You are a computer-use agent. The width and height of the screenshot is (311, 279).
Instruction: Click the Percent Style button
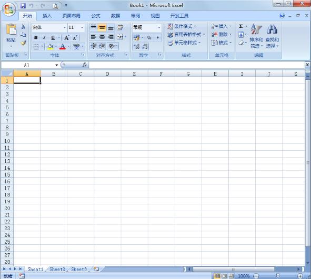click(x=149, y=37)
